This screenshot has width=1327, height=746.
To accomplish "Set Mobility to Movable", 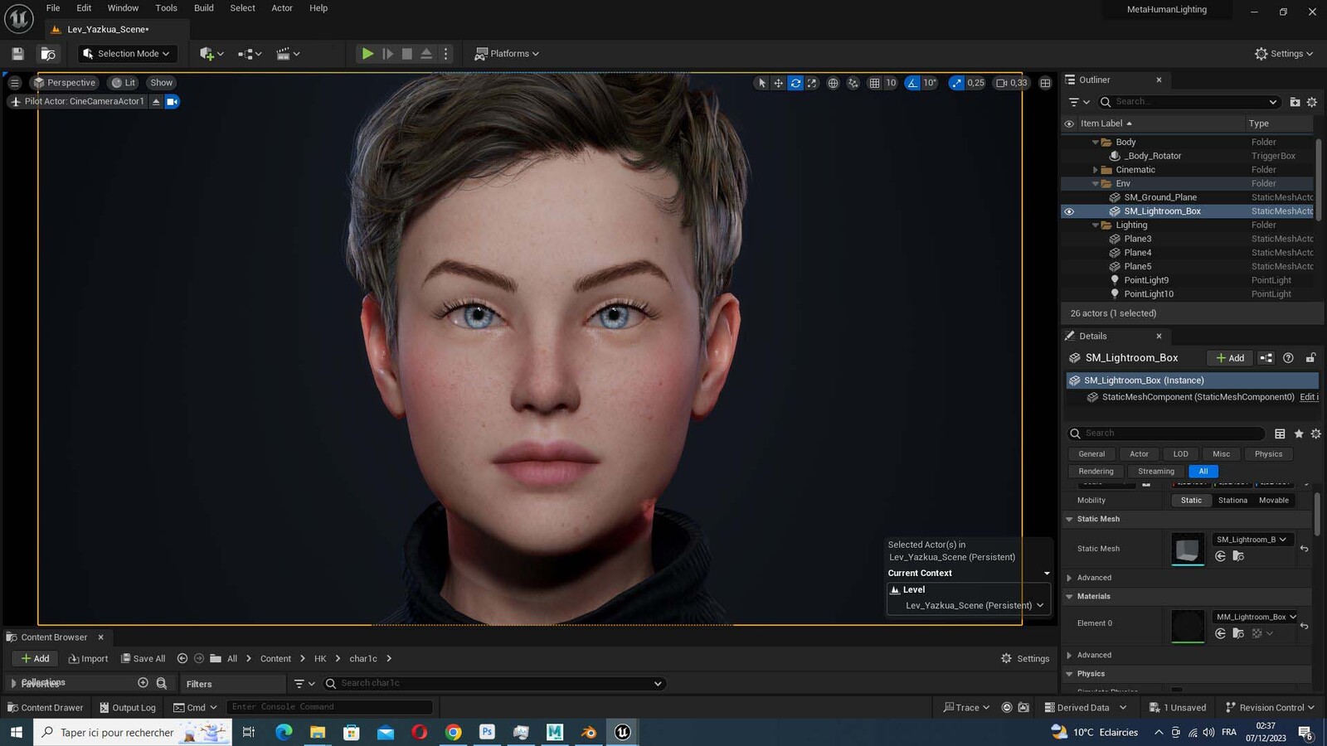I will pyautogui.click(x=1273, y=501).
